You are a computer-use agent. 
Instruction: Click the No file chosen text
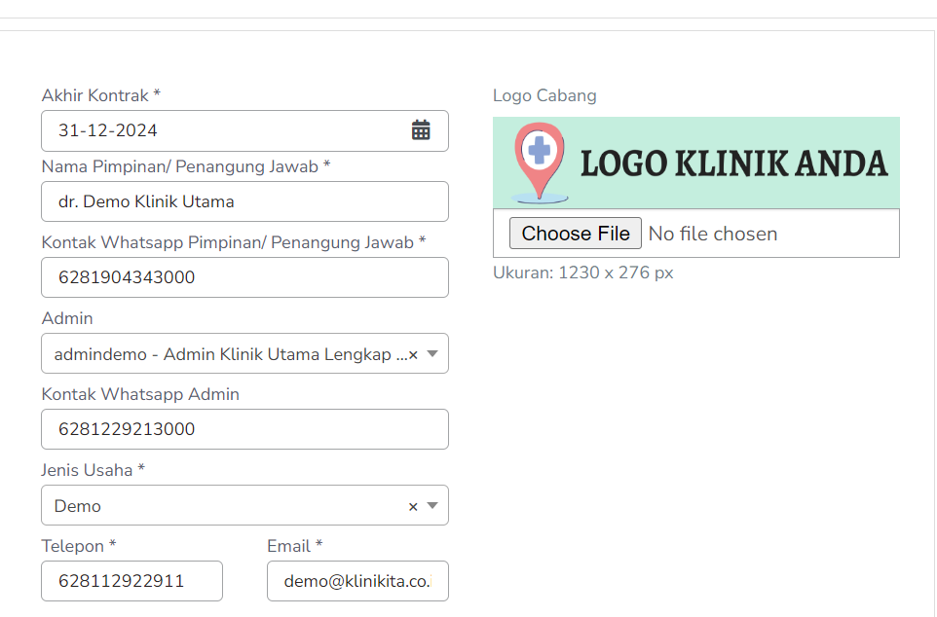(712, 234)
